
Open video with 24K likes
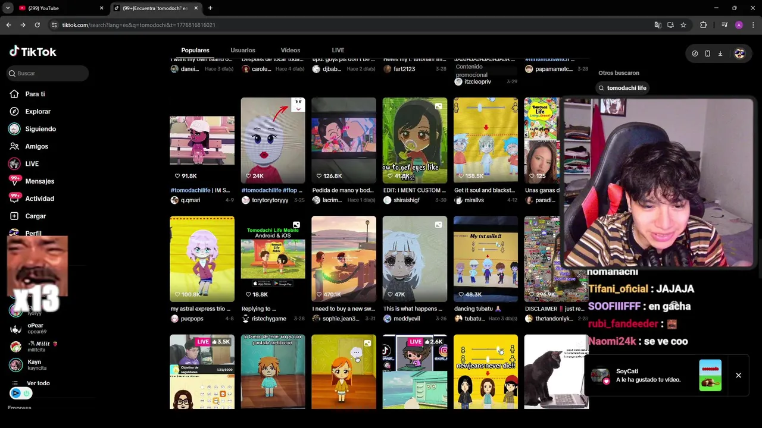(273, 140)
